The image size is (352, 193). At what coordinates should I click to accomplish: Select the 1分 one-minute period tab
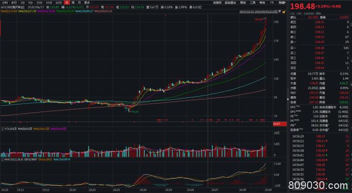(x=23, y=3)
